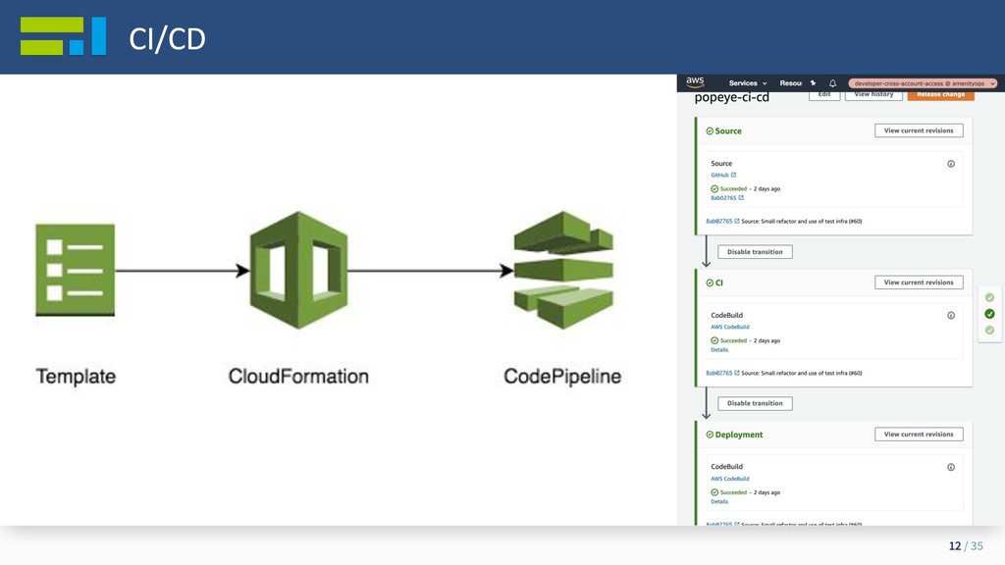The image size is (1005, 565).
Task: Open commit link at bottom of CI stage
Action: pyautogui.click(x=719, y=373)
